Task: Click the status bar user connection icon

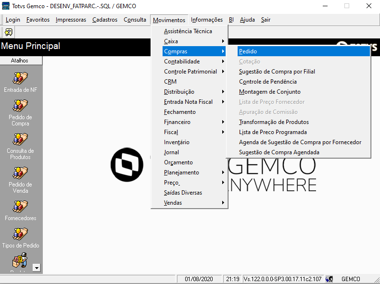Action: click(329, 279)
